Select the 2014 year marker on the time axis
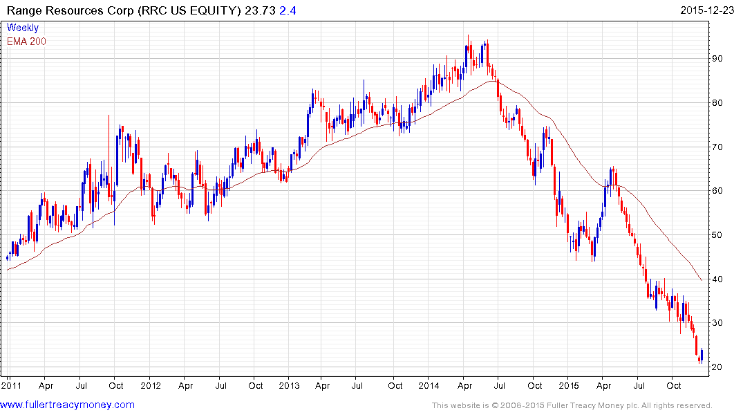 (x=429, y=385)
